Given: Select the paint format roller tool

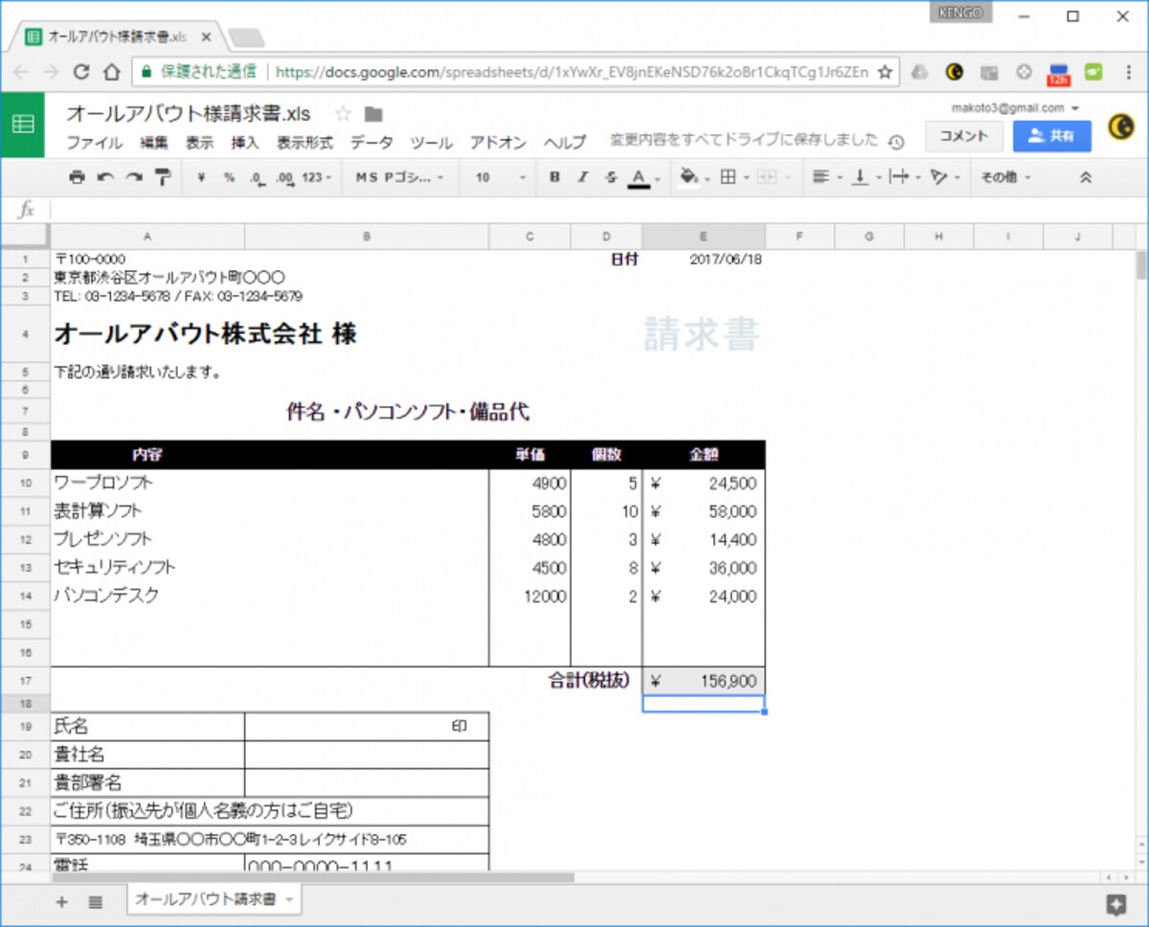Looking at the screenshot, I should (162, 177).
